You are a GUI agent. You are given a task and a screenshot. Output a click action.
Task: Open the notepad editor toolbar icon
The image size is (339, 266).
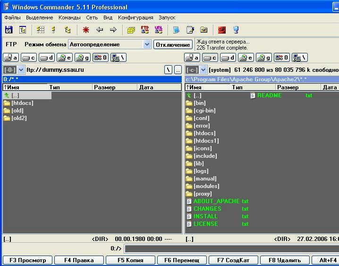190,30
